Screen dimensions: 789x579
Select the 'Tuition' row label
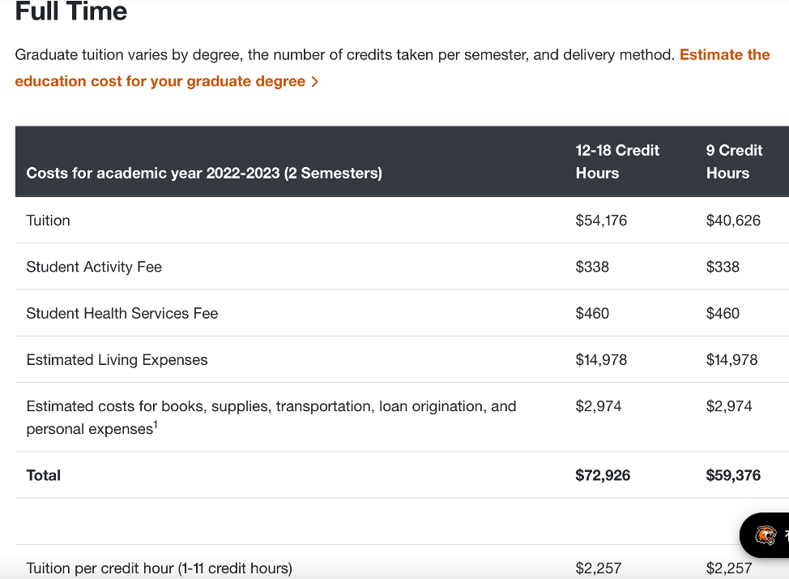[x=48, y=221]
